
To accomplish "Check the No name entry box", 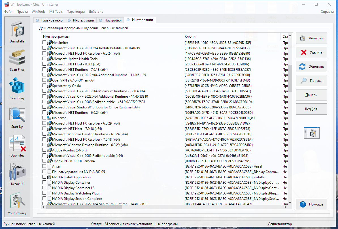I will (x=44, y=118).
